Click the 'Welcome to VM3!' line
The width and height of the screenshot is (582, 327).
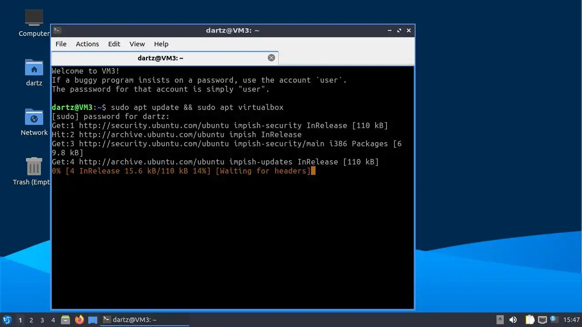pyautogui.click(x=86, y=71)
